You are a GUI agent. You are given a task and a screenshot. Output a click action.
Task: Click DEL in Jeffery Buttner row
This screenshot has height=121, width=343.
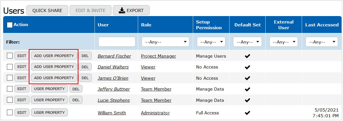tap(76, 89)
